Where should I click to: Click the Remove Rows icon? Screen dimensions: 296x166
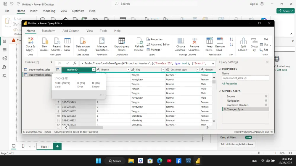220,41
